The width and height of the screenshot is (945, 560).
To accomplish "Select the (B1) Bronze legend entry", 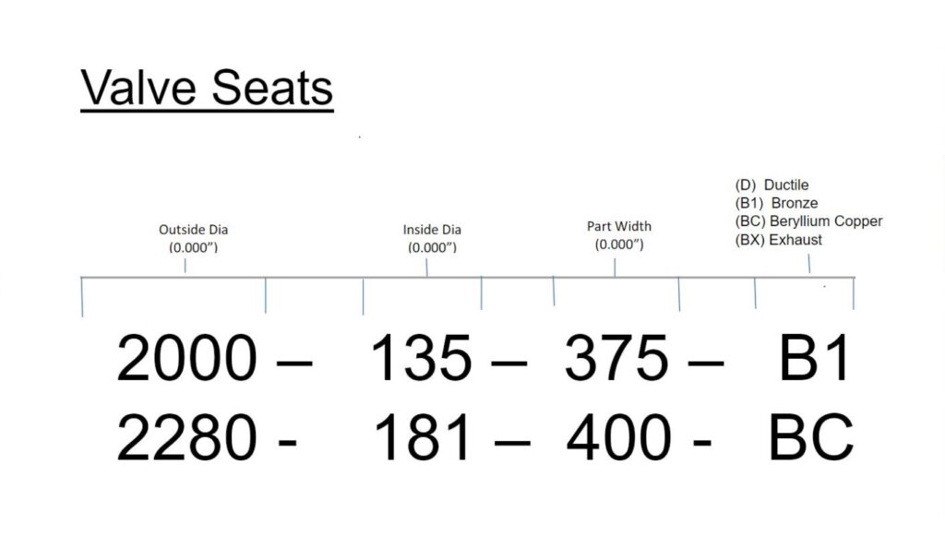I will click(776, 203).
